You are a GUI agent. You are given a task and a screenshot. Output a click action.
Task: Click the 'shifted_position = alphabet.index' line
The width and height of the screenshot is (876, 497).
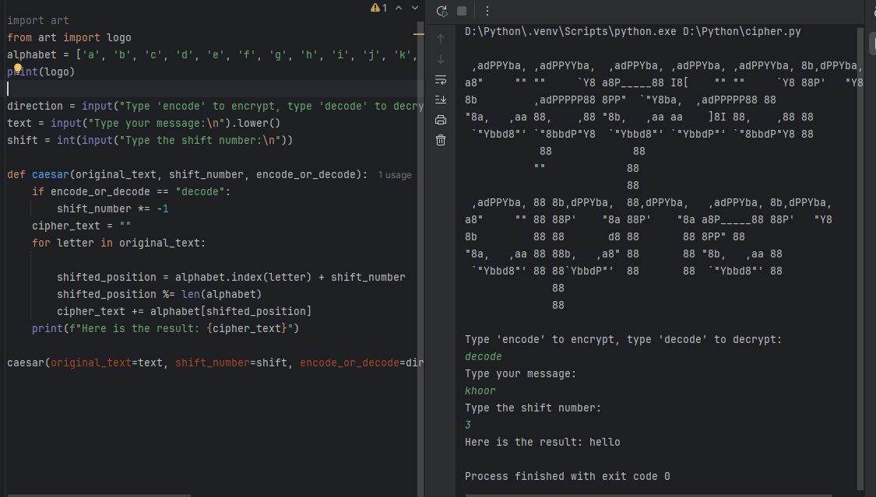(x=231, y=277)
